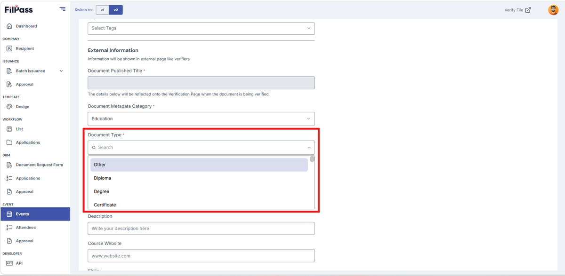
Task: Open Dashboard from the sidebar
Action: click(26, 26)
